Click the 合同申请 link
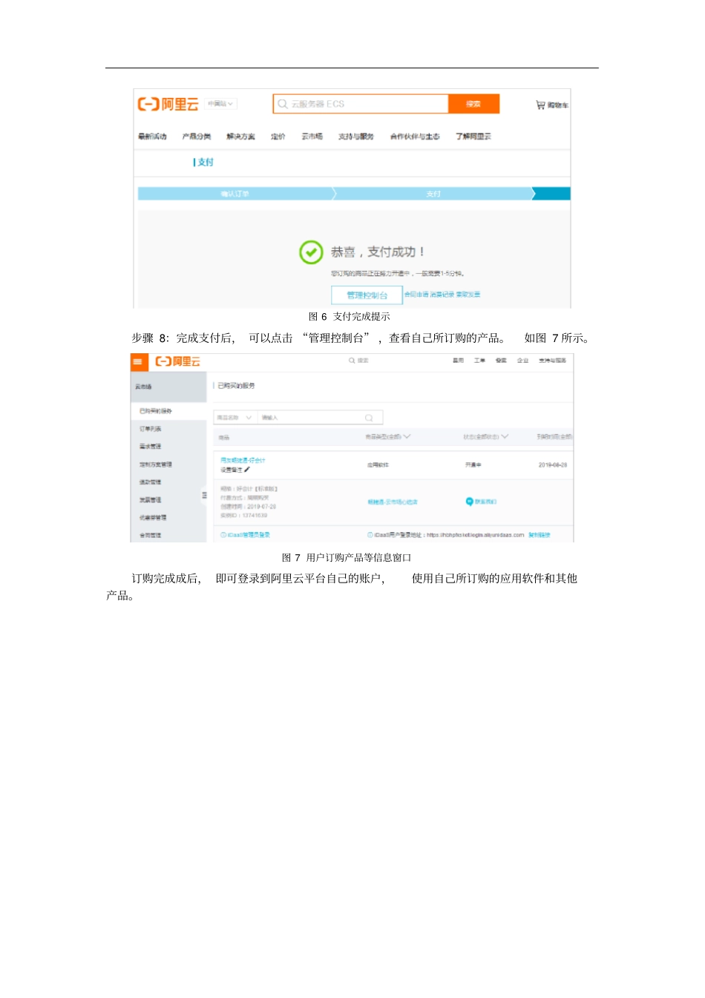Screen dimensions: 705x998 click(416, 295)
